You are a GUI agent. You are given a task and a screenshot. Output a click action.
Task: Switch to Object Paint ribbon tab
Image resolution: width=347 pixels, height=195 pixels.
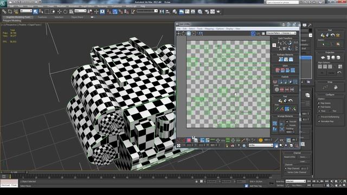(77, 17)
